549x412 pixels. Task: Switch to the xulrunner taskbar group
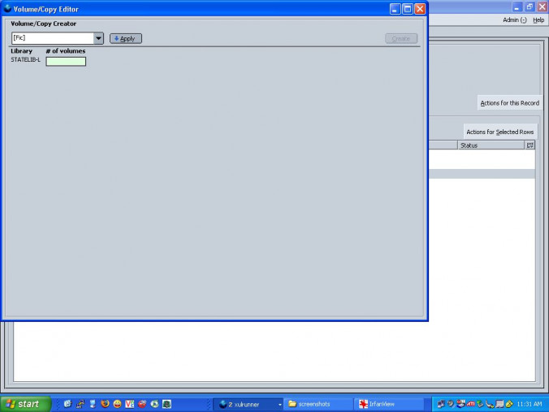click(x=249, y=405)
